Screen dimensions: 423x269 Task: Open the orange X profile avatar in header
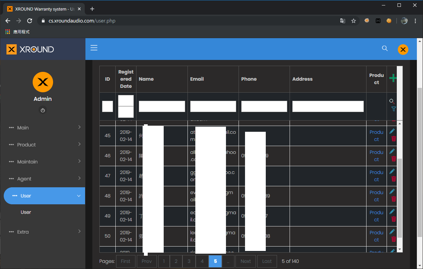[x=403, y=50]
